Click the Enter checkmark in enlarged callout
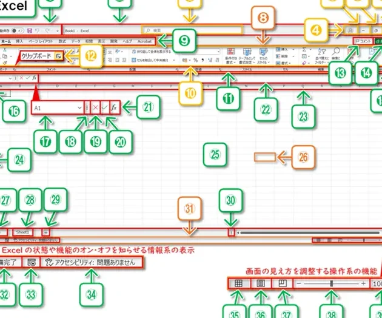 [x=105, y=107]
